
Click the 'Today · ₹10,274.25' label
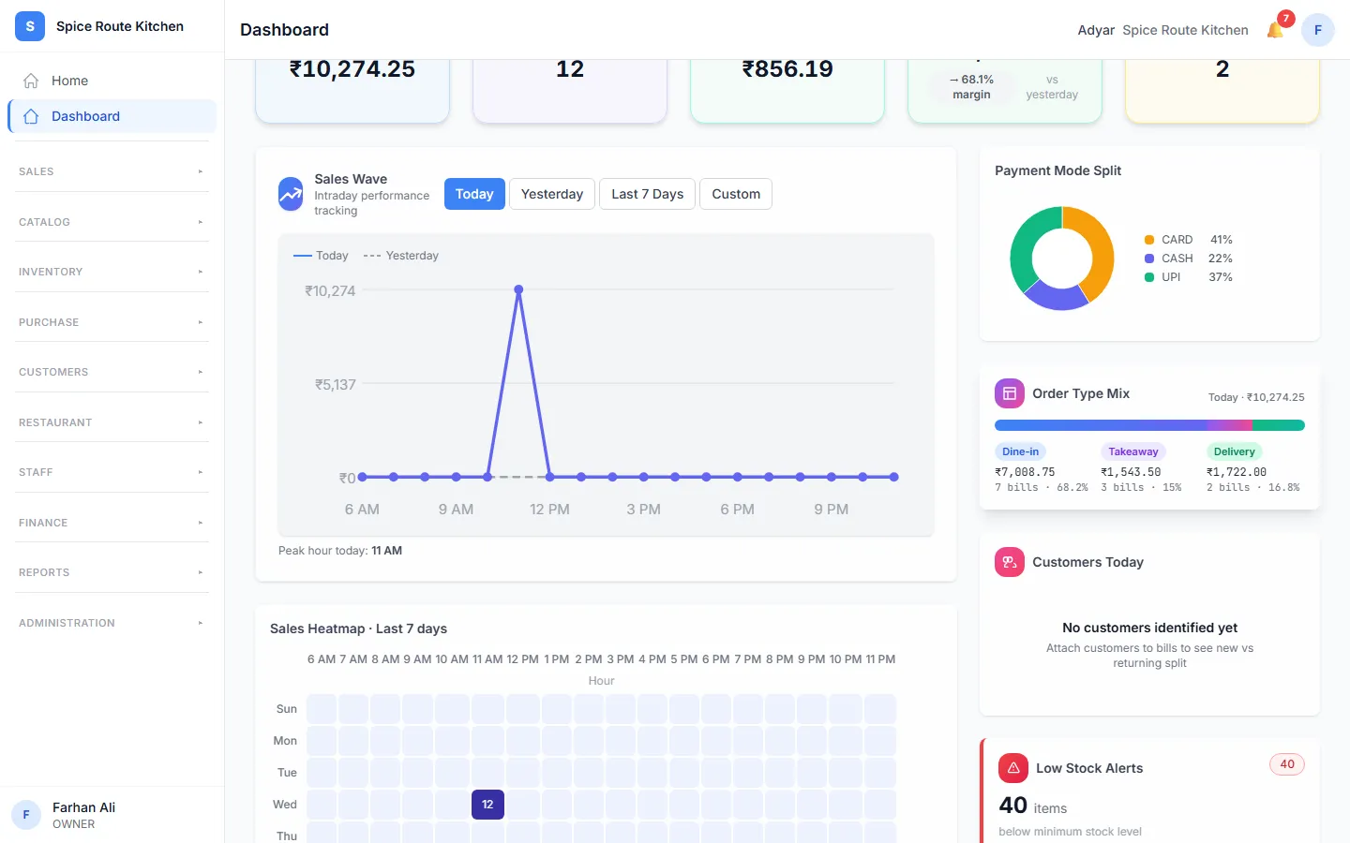(1256, 397)
